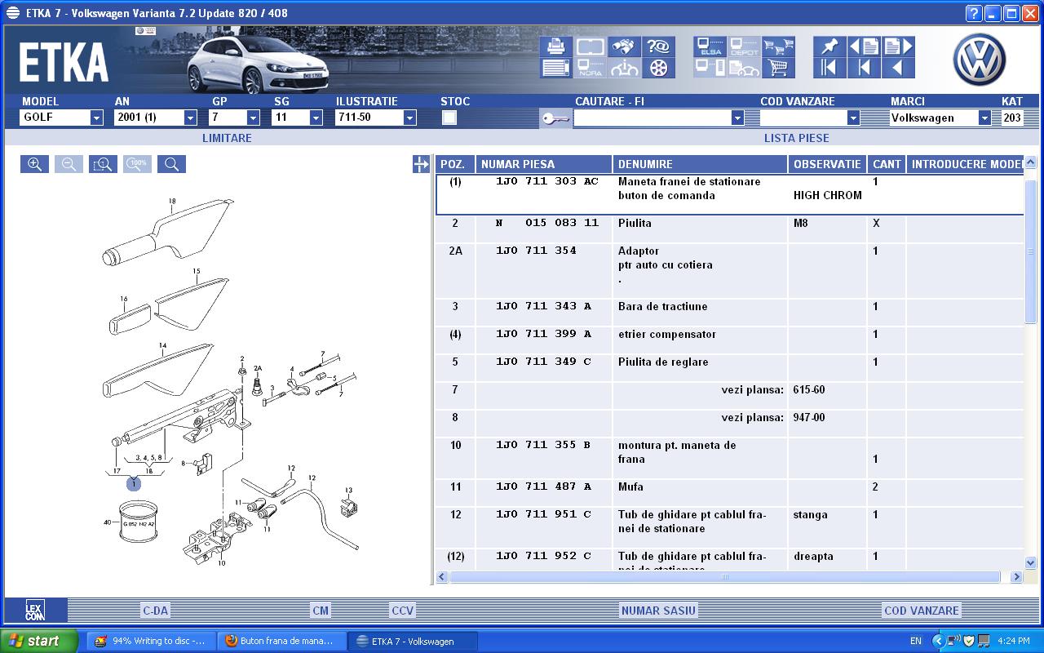
Task: Click the OBSERVATIE column header
Action: coord(827,164)
